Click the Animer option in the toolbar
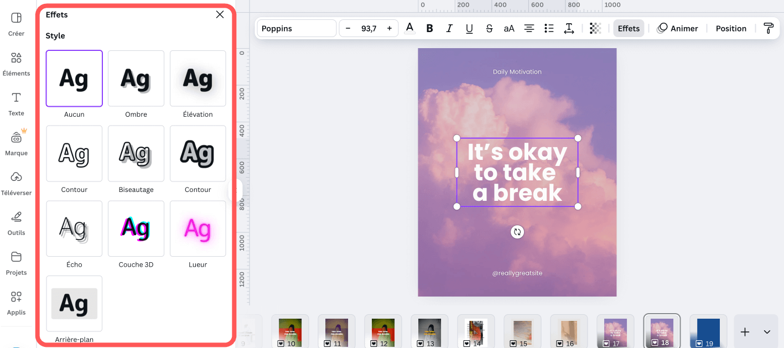This screenshot has width=784, height=348. [677, 28]
